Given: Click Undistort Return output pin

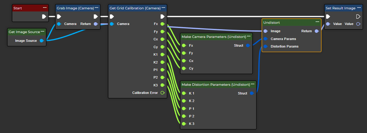Looking at the screenshot, I should (x=316, y=31).
